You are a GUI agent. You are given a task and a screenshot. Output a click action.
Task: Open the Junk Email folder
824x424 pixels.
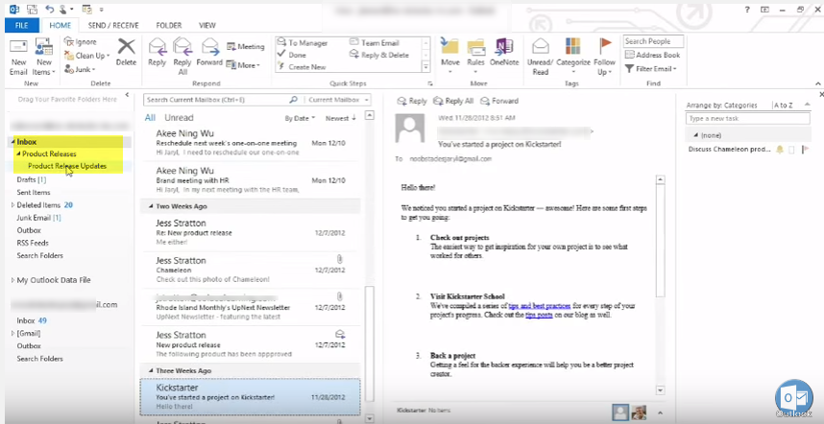38,218
